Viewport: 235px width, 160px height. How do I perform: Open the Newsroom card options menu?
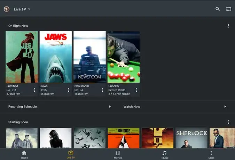(x=102, y=90)
